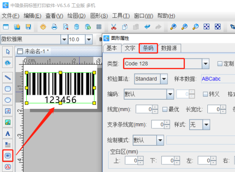Switch to the 基本 tab
The height and width of the screenshot is (172, 235).
click(x=112, y=48)
